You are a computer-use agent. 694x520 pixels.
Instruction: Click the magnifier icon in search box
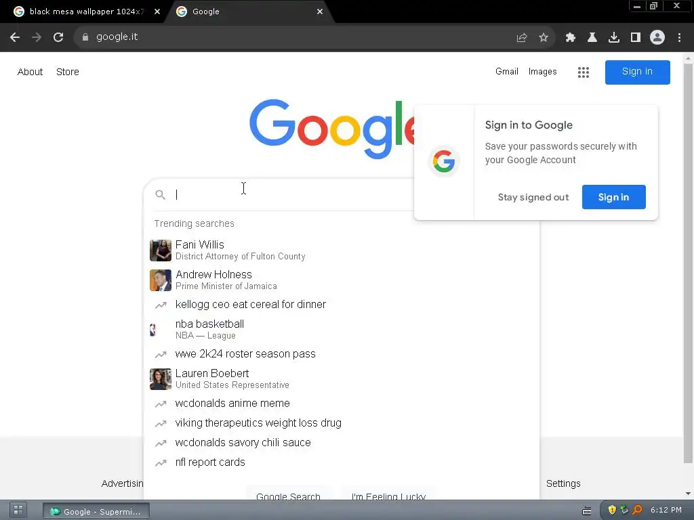tap(160, 194)
